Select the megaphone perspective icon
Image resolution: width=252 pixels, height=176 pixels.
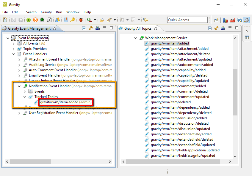coord(246,20)
